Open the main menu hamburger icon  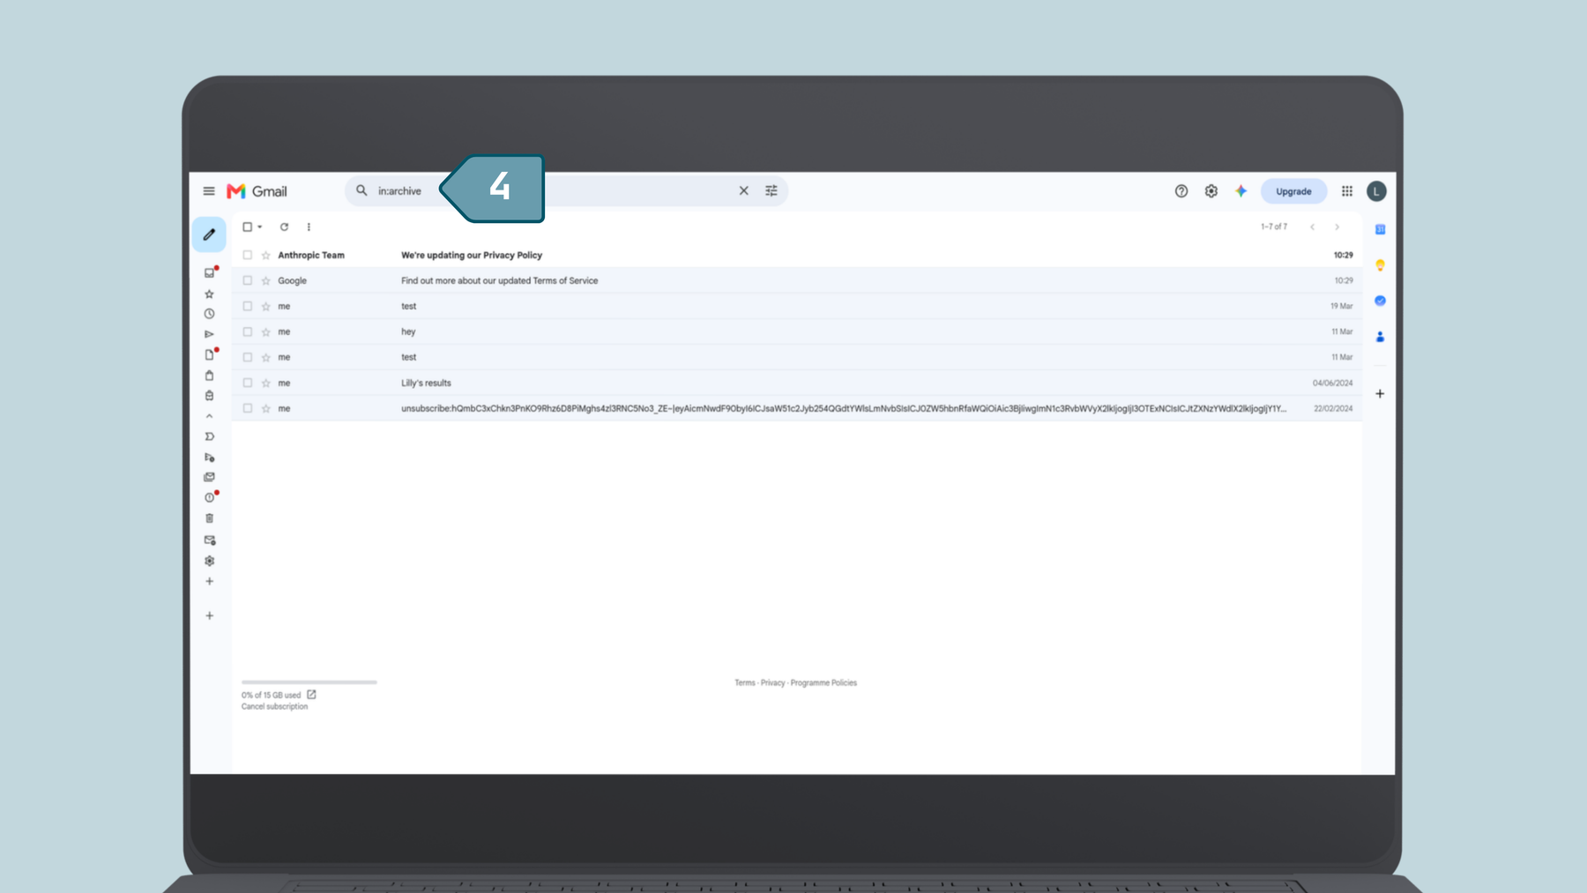[209, 191]
